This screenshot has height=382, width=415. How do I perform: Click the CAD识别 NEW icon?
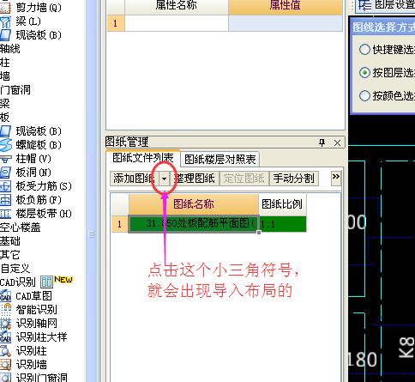pyautogui.click(x=46, y=282)
